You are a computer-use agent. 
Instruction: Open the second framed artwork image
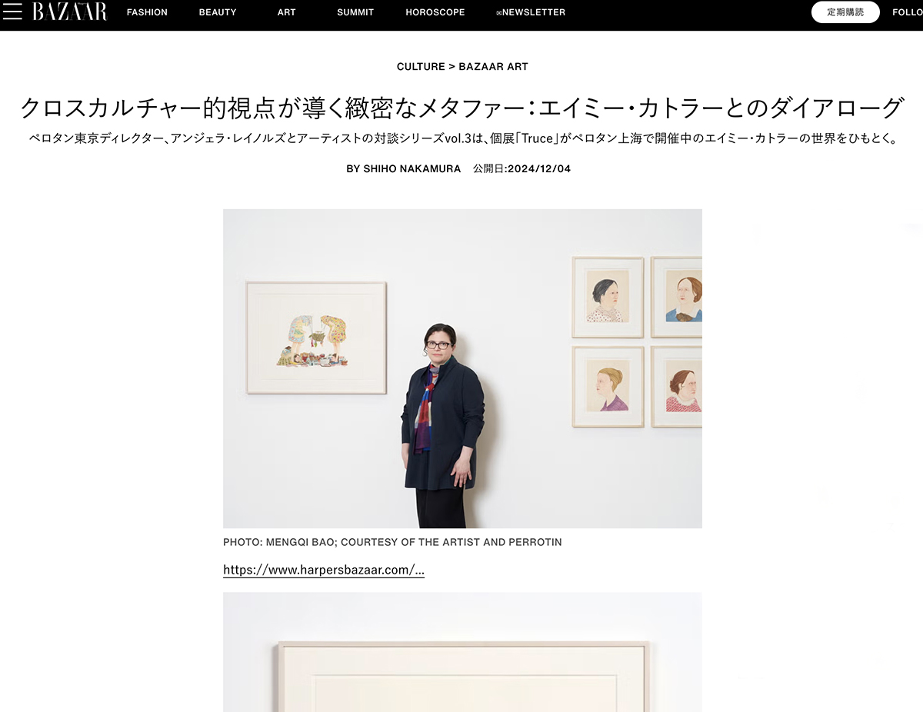click(x=462, y=652)
